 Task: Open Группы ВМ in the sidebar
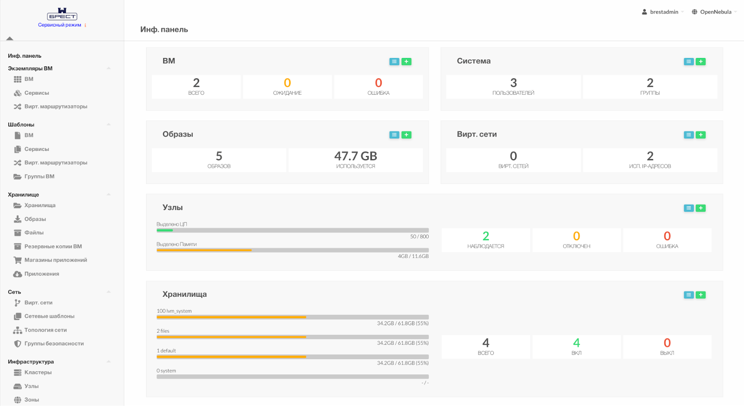(40, 177)
